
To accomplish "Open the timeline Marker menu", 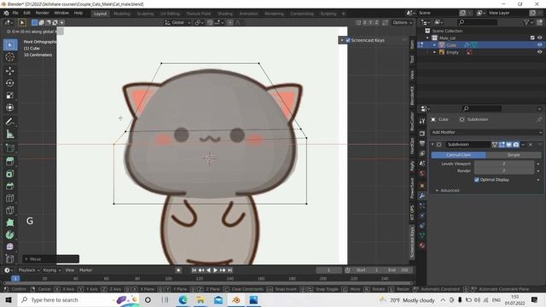I will click(85, 270).
